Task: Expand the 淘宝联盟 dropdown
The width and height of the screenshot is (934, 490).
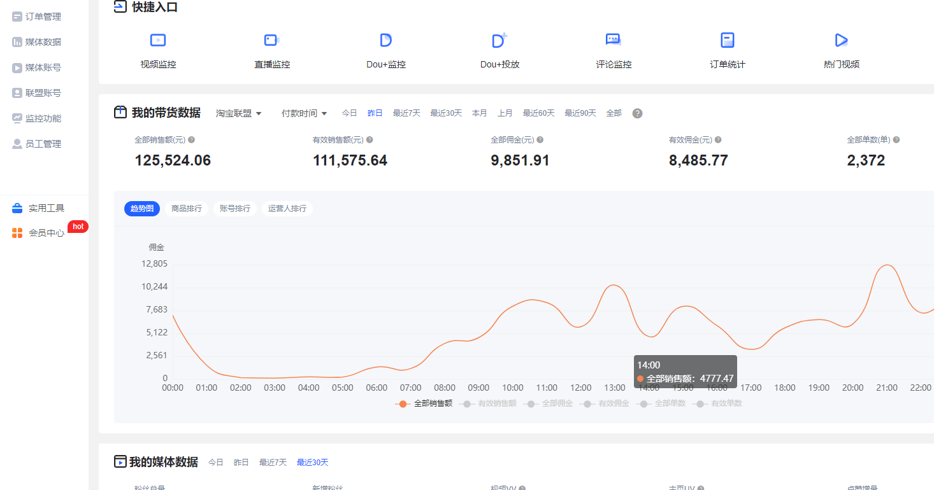Action: click(239, 113)
